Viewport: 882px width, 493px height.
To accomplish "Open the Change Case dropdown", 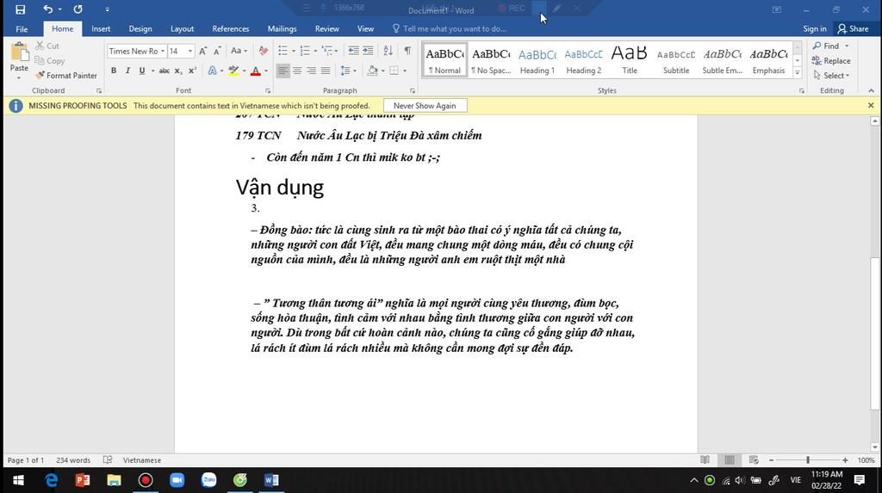I will tap(239, 51).
